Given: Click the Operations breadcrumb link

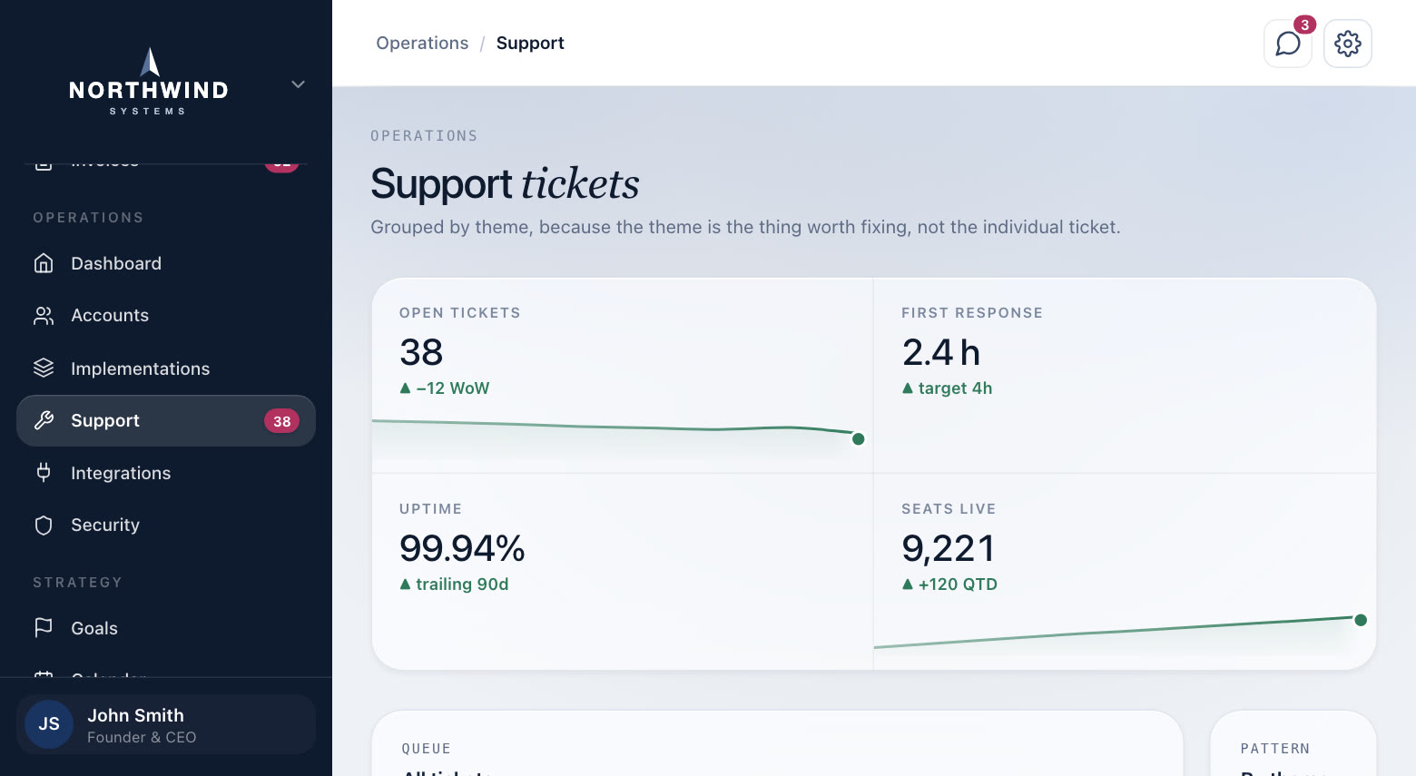Looking at the screenshot, I should [422, 43].
